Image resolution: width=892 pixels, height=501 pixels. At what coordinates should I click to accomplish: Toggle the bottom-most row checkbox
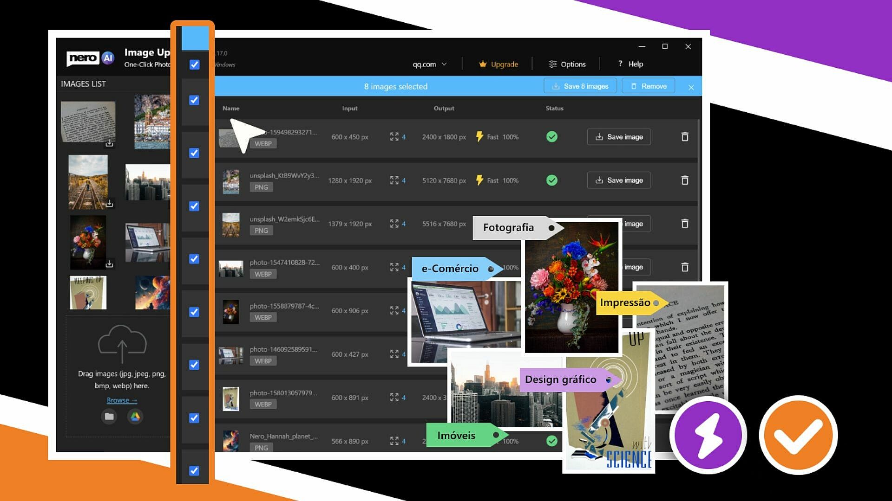click(x=195, y=471)
